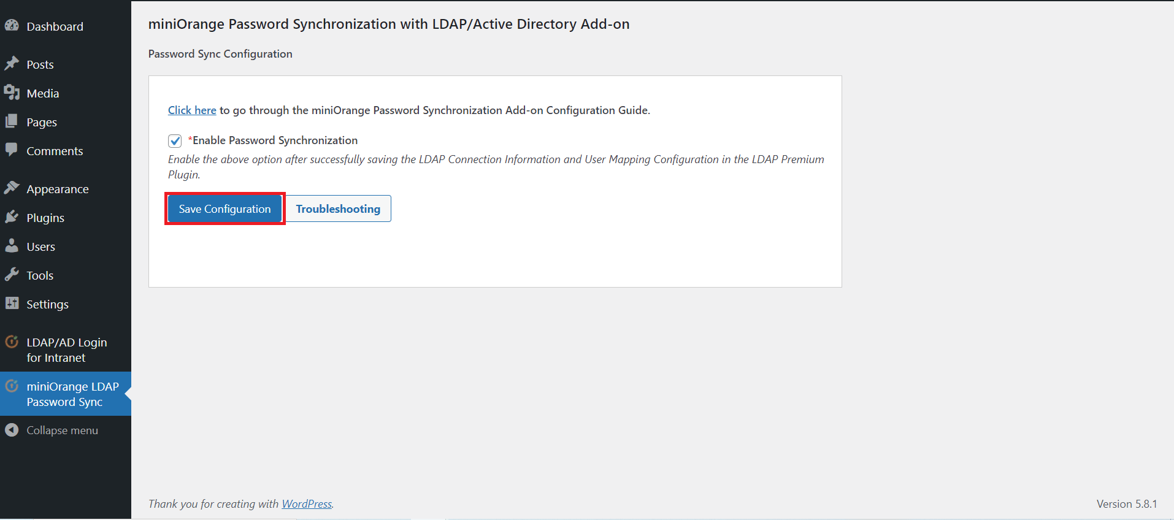Screen dimensions: 1174x520
Task: Click the Appearance paintbrush icon
Action: click(x=12, y=188)
